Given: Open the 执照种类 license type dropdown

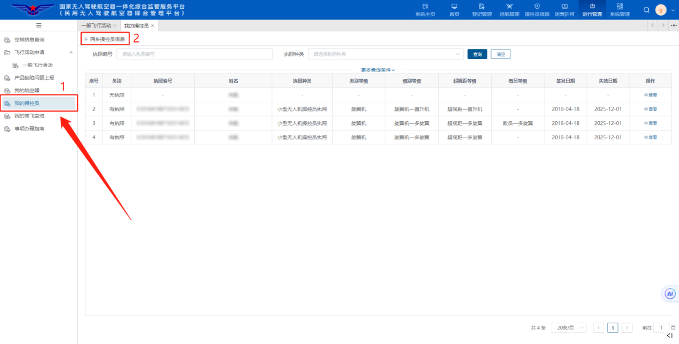Looking at the screenshot, I should [x=385, y=55].
